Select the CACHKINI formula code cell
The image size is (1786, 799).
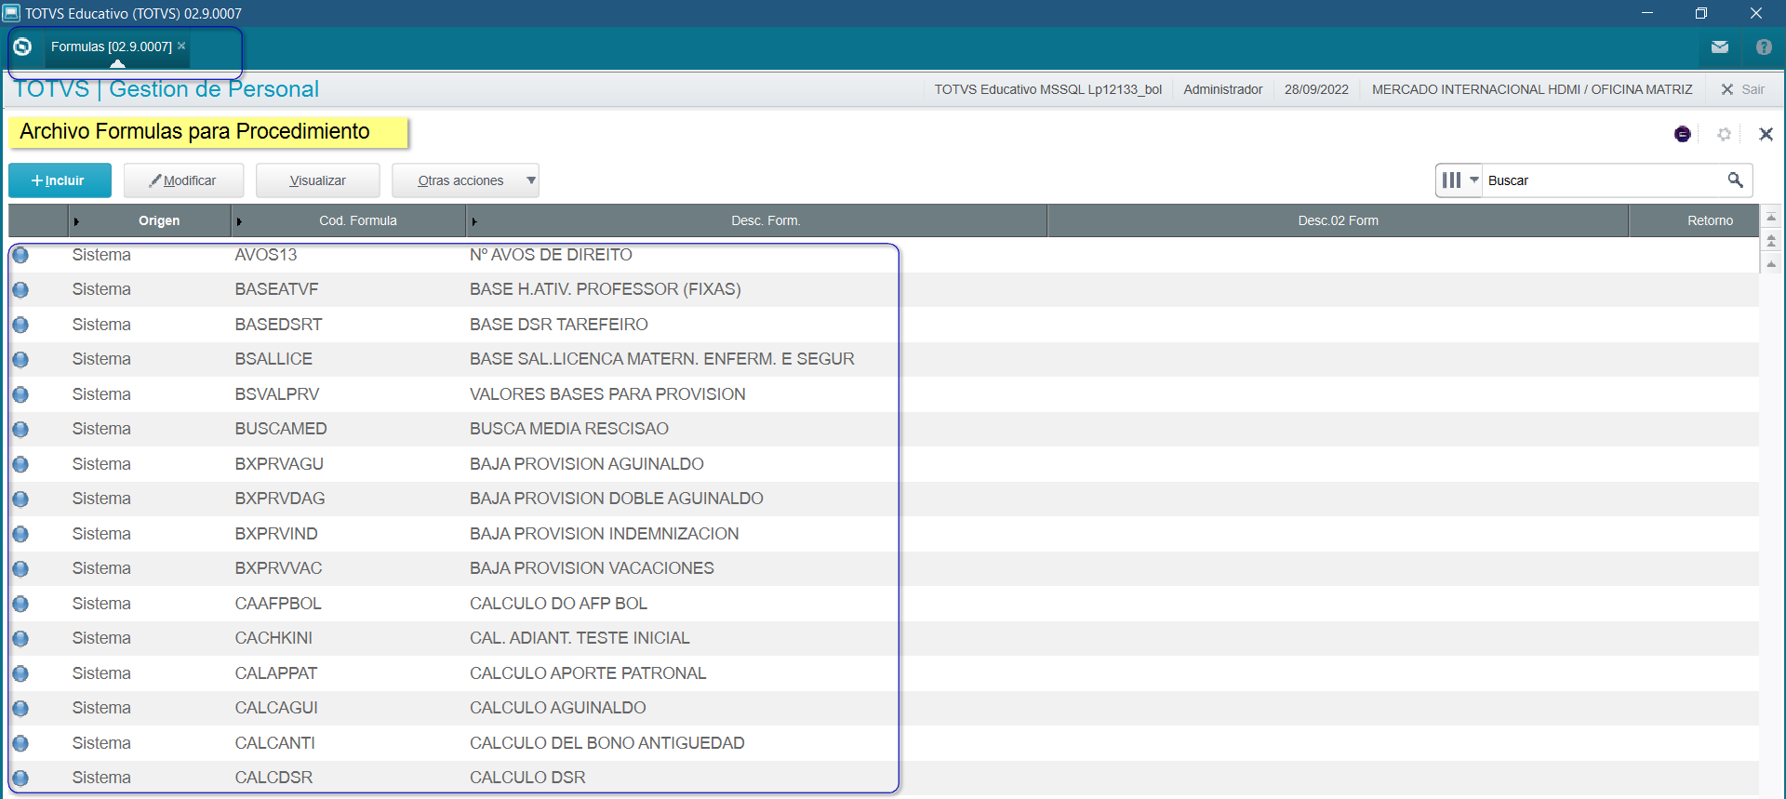coord(273,638)
